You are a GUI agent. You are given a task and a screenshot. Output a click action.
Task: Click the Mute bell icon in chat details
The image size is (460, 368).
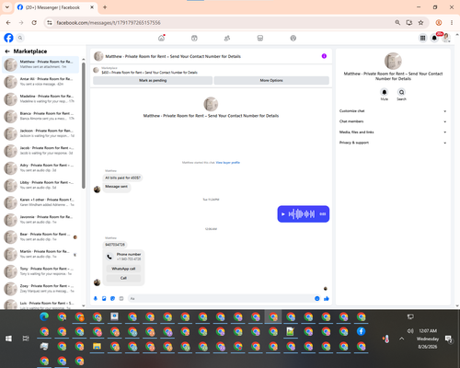[x=385, y=92]
